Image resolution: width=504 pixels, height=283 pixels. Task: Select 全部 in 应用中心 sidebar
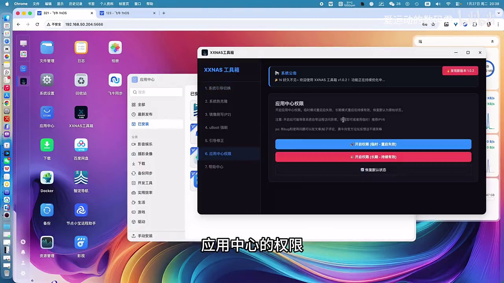click(156, 105)
